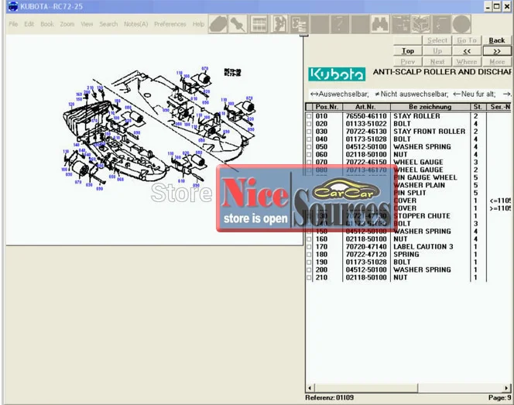The height and width of the screenshot is (405, 514).
Task: Select the PIN SPLIT description
Action: 409,193
